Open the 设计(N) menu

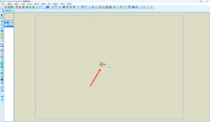30,4
